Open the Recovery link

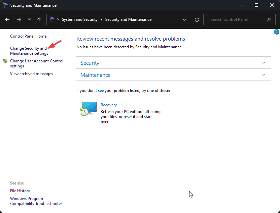109,105
